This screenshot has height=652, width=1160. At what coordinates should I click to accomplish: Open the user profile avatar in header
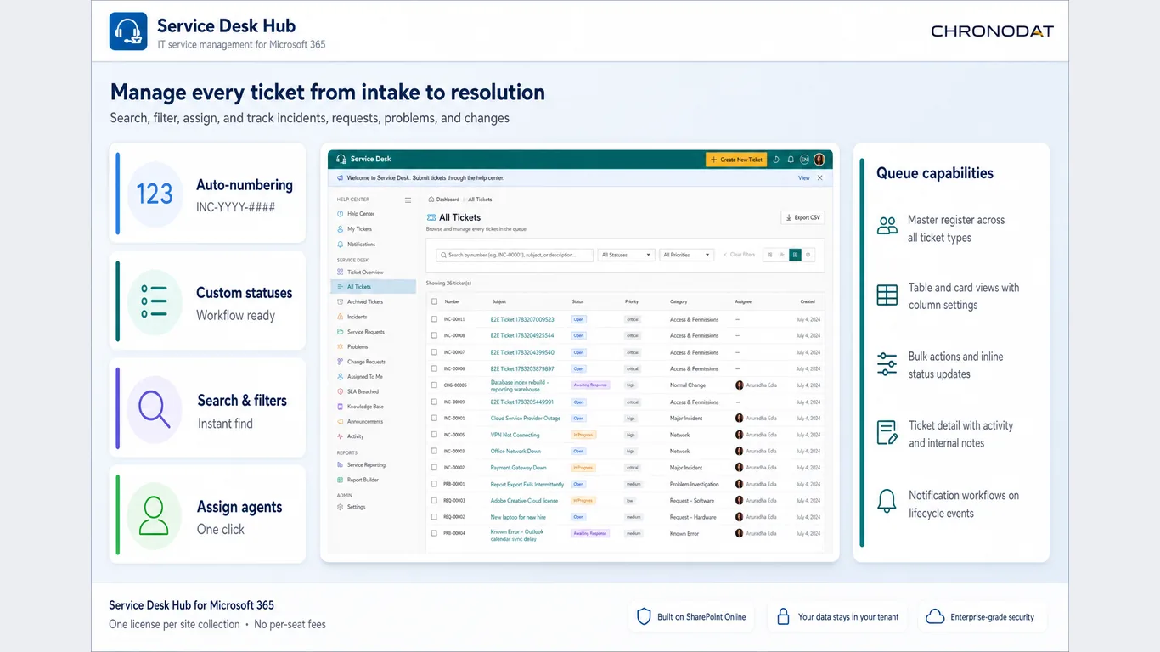pyautogui.click(x=819, y=160)
